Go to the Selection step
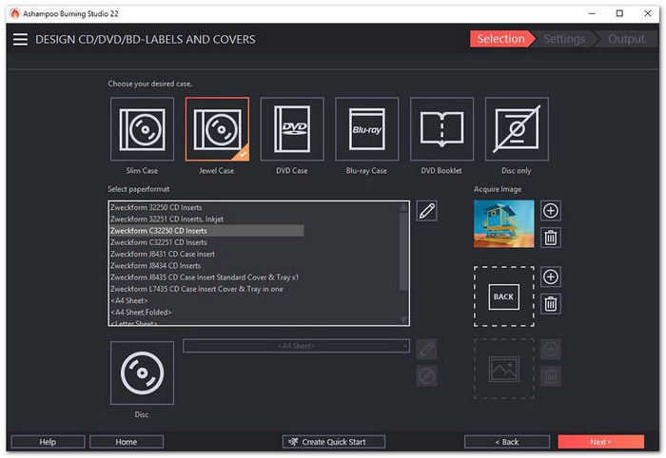666x458 pixels. click(x=501, y=39)
